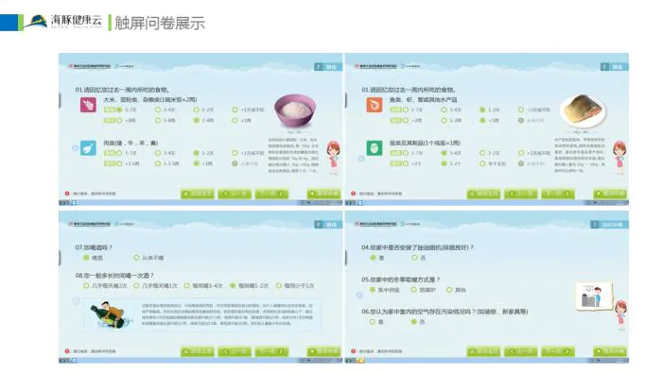
Task: Click the orange shrimp seafood icon
Action: click(375, 105)
